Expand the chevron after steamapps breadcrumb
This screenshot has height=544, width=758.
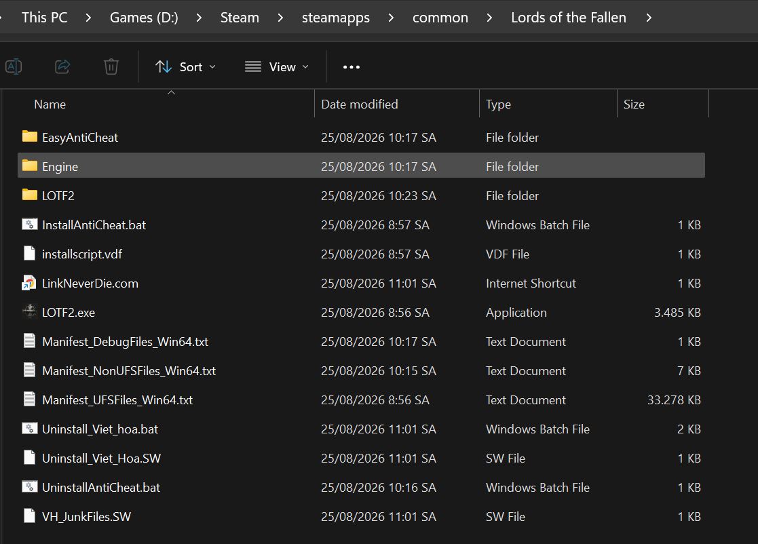coord(391,18)
